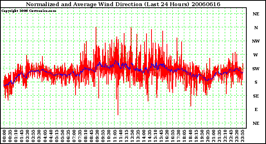Screen dimensions: 266x144
Task: Click the 14:00 time label
Action: coord(144,136)
